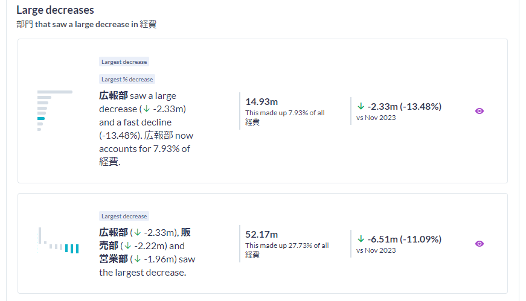Click 'vs Nov 2023' under -2.33m
Screen dimensions: 526x301
pos(376,118)
